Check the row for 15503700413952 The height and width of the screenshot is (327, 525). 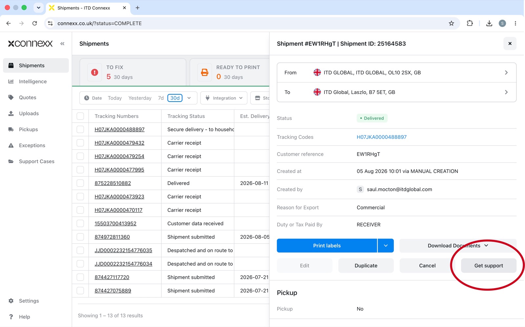[80, 223]
